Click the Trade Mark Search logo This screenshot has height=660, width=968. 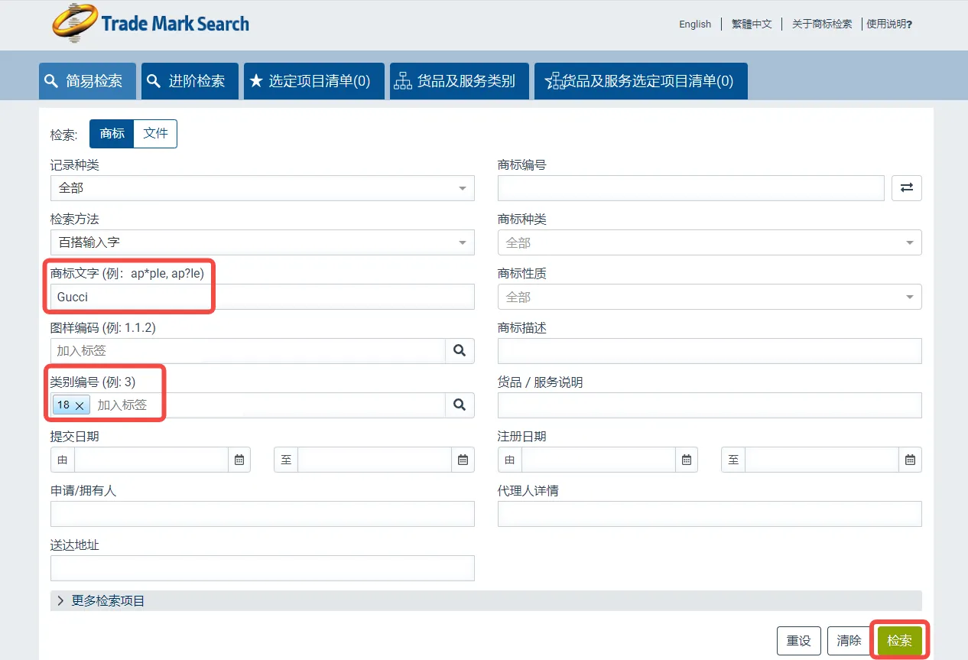pos(151,23)
